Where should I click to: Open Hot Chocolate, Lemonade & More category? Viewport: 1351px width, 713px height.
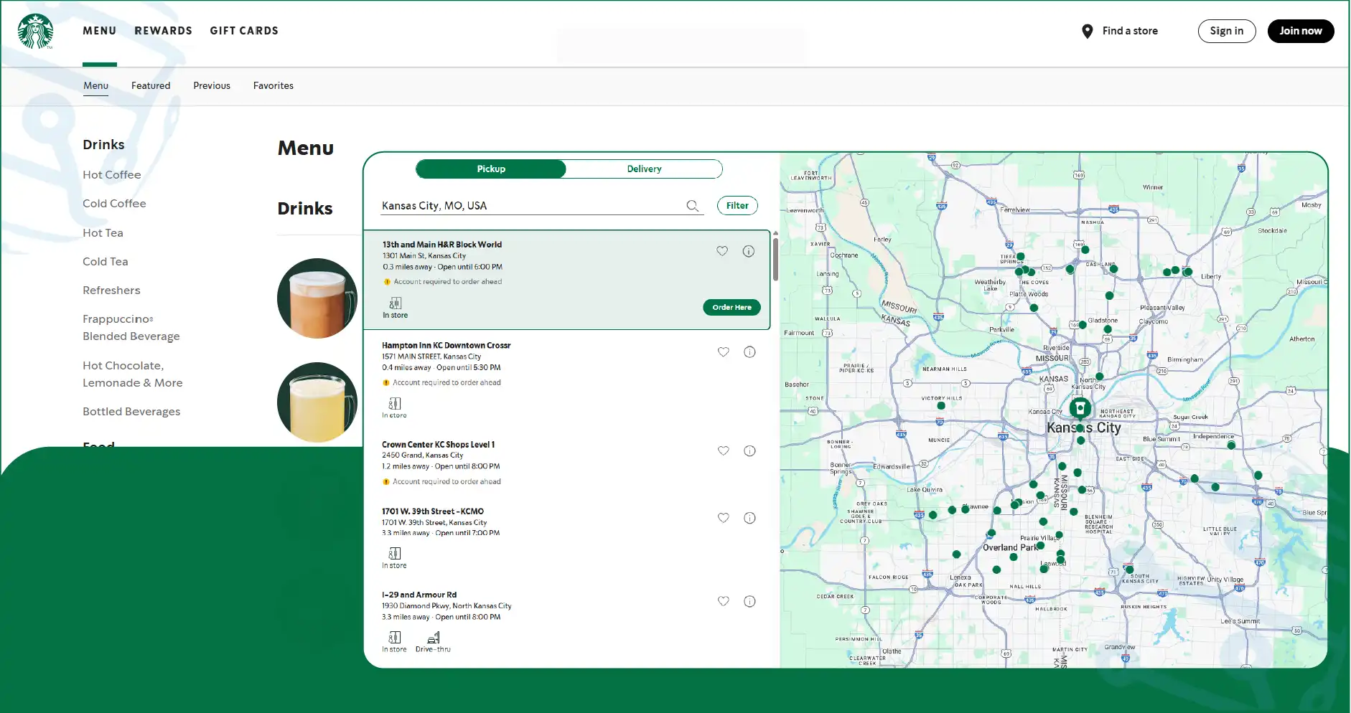pyautogui.click(x=133, y=374)
